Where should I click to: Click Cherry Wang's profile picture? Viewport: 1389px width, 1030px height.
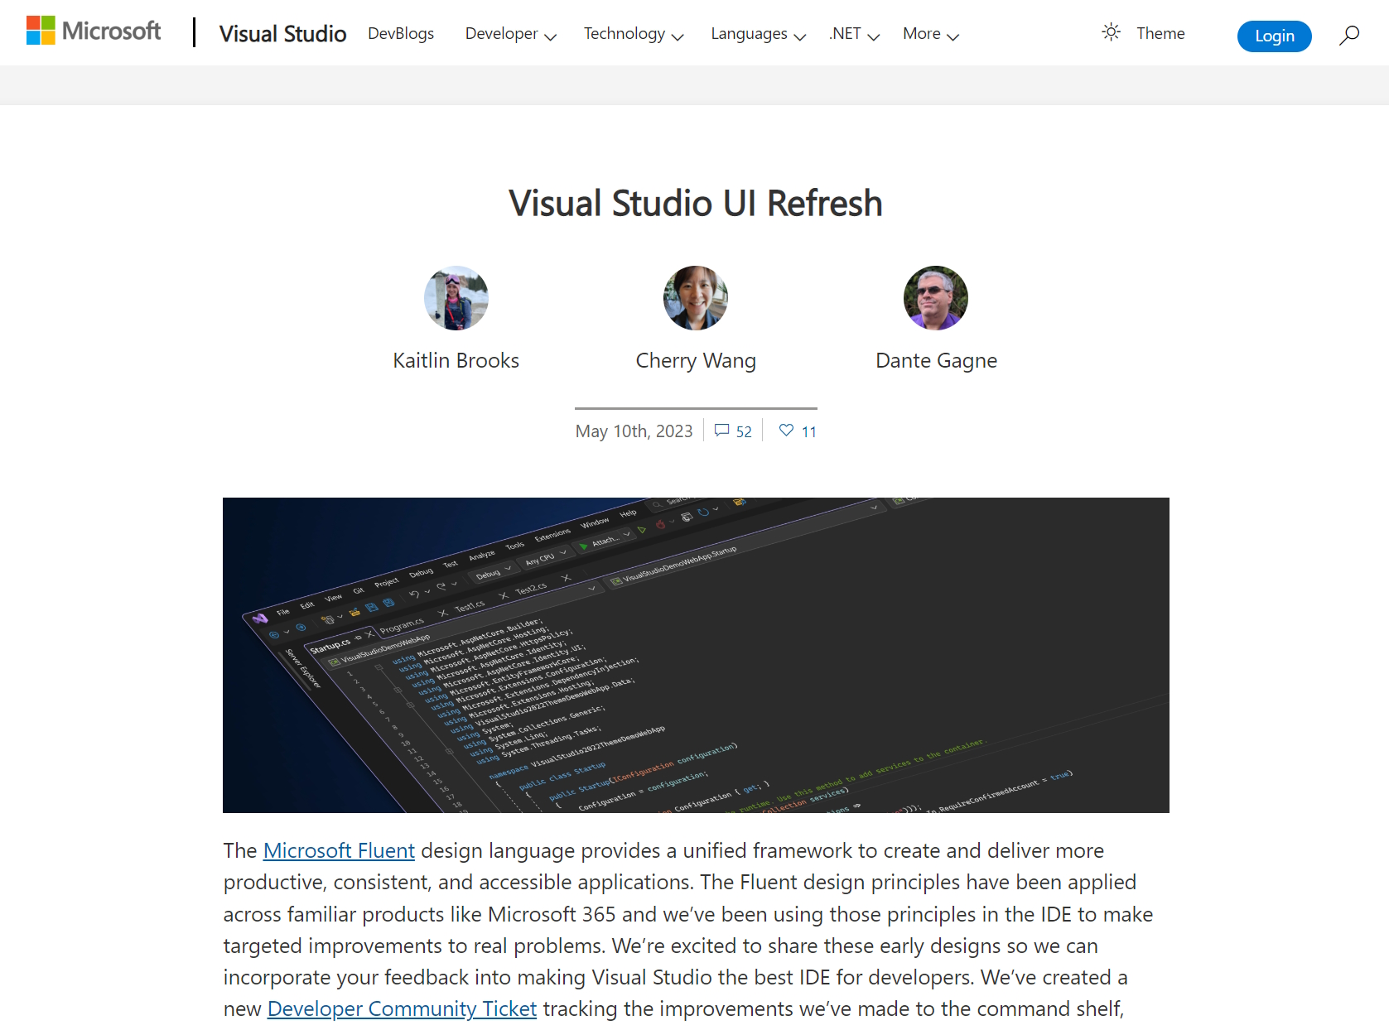[x=696, y=298]
